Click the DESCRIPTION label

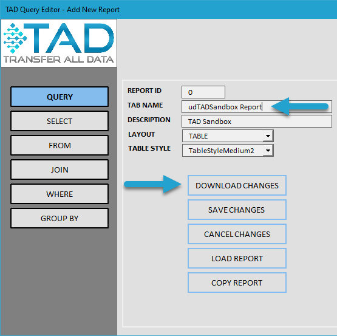pos(149,120)
